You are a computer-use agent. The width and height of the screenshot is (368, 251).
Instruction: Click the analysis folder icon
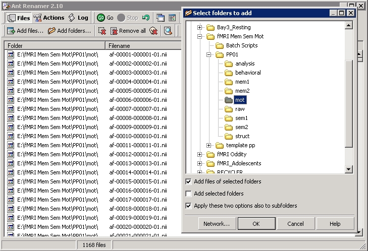click(x=229, y=64)
